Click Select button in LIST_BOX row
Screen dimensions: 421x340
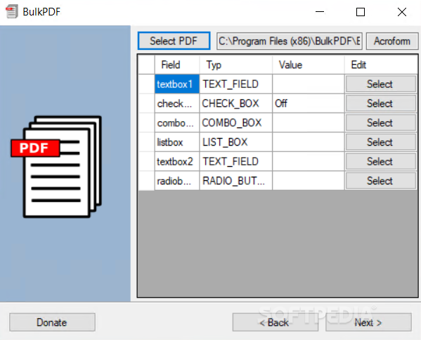(381, 142)
